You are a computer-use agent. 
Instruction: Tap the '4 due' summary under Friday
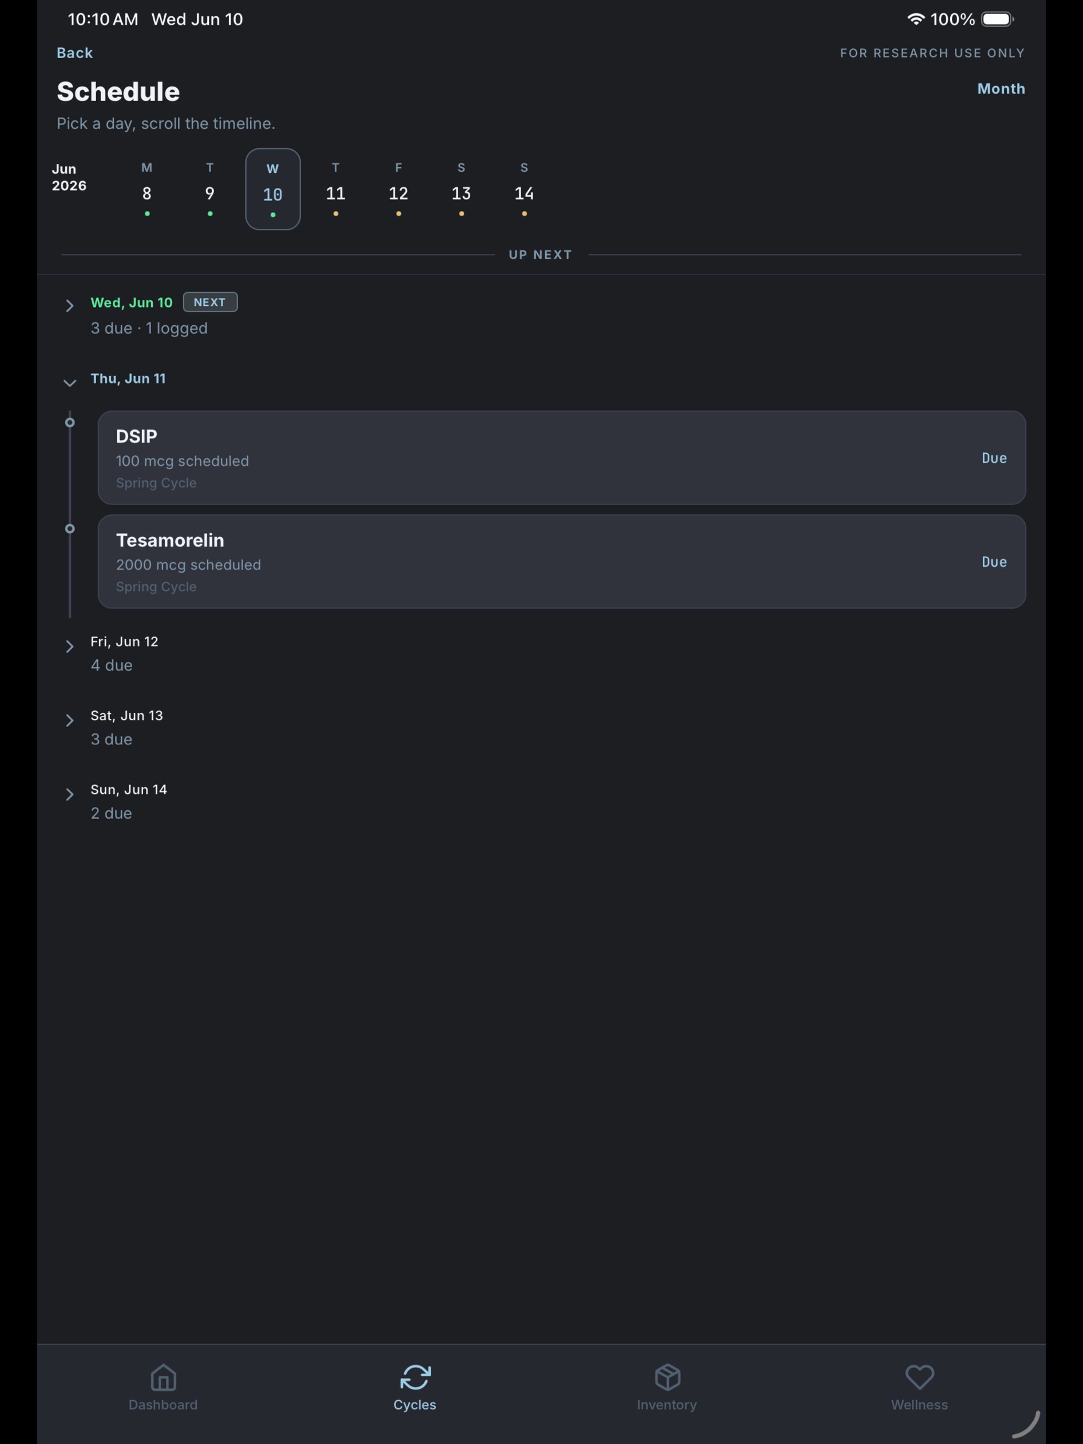[x=112, y=665]
